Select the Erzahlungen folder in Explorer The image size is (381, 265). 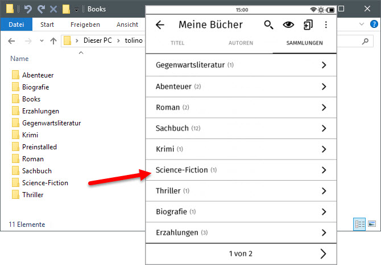[40, 111]
